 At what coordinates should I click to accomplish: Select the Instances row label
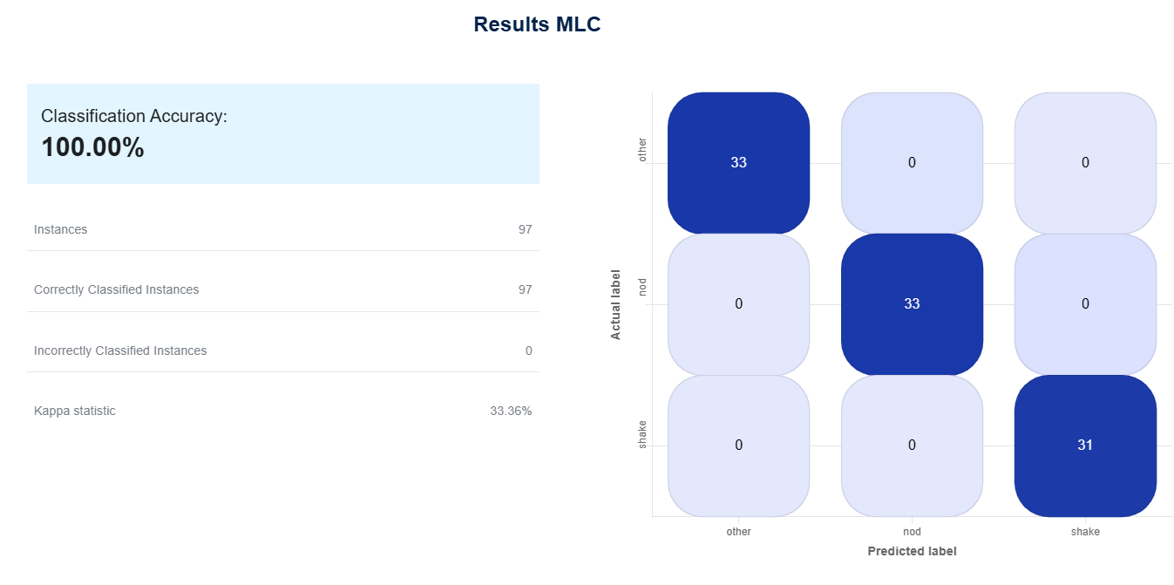point(61,229)
